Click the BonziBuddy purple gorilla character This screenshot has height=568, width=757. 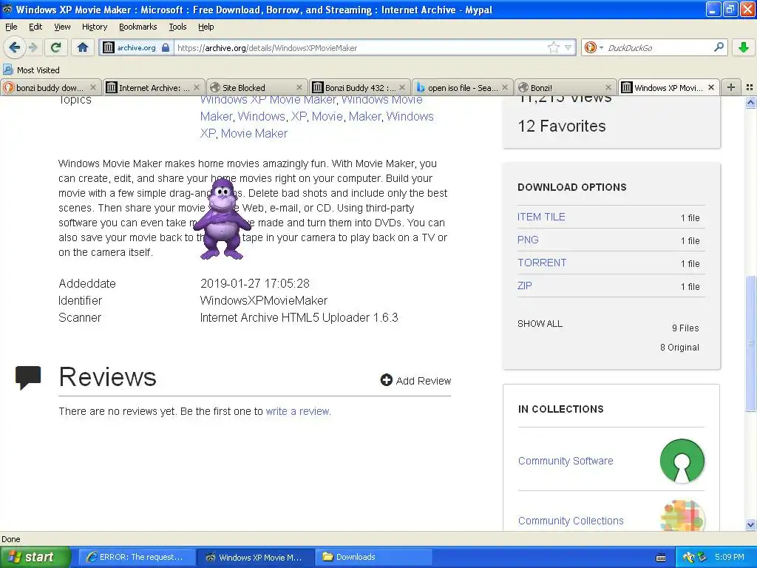tap(221, 220)
